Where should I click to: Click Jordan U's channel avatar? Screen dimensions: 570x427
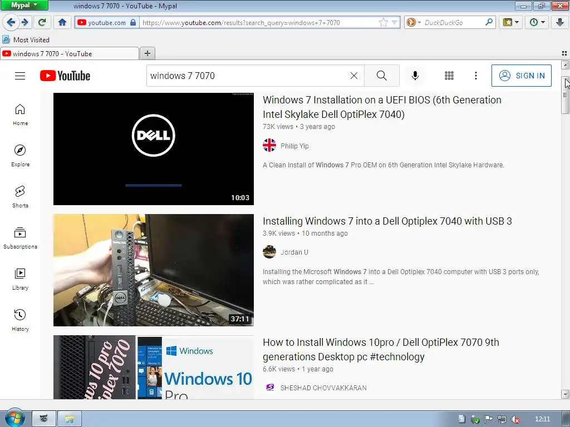(269, 252)
